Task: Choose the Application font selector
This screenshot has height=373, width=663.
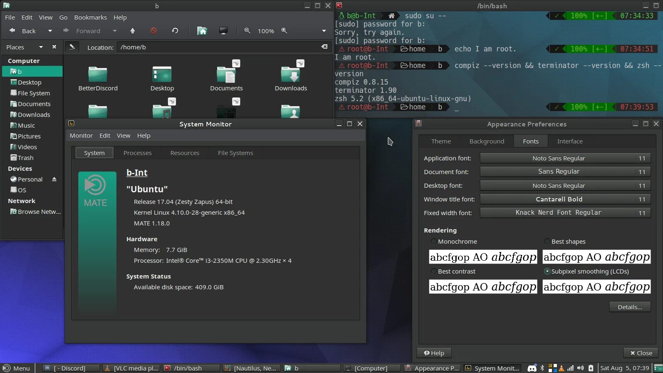Action: [565, 158]
